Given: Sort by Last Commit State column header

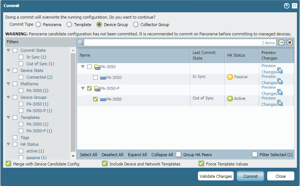Looking at the screenshot, I should pyautogui.click(x=208, y=55).
